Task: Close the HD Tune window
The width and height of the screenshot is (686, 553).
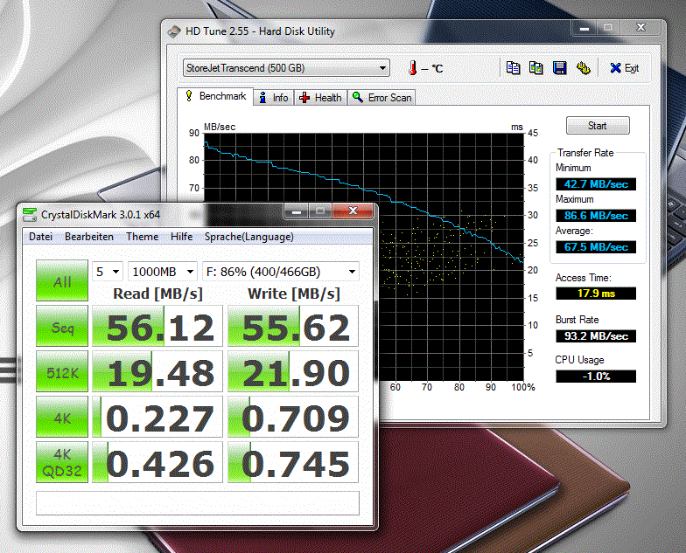Action: tap(640, 28)
